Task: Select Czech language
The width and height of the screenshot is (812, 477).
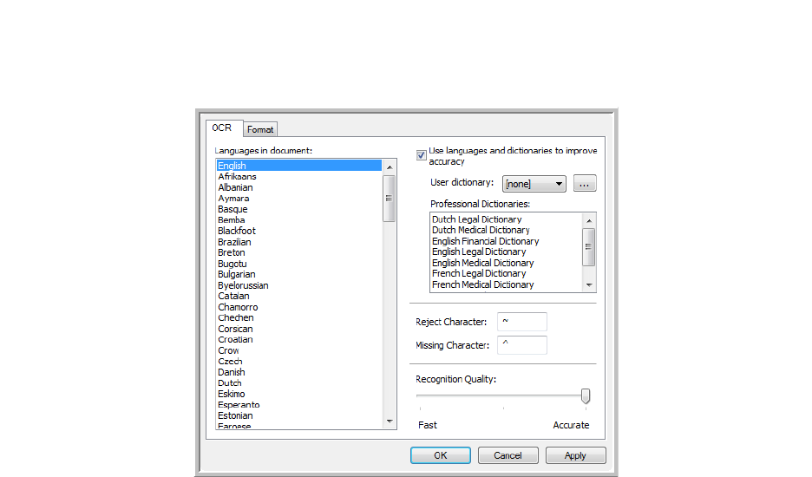Action: 298,362
